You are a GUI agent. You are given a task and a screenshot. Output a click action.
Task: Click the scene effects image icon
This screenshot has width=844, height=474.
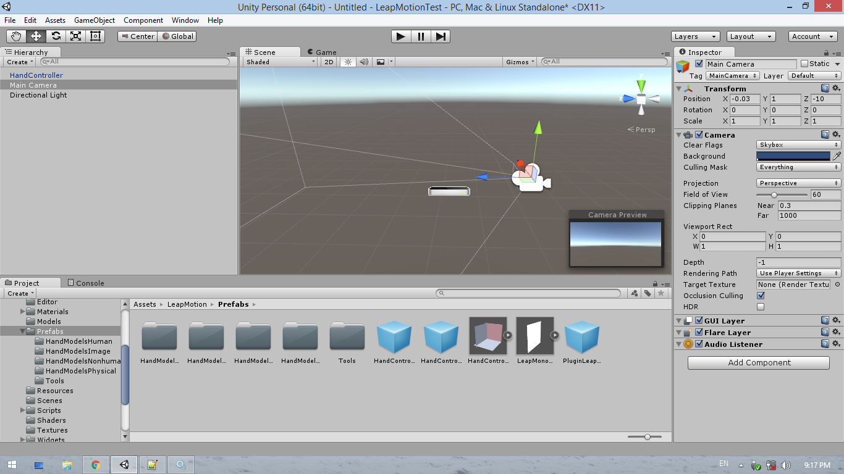tap(381, 62)
